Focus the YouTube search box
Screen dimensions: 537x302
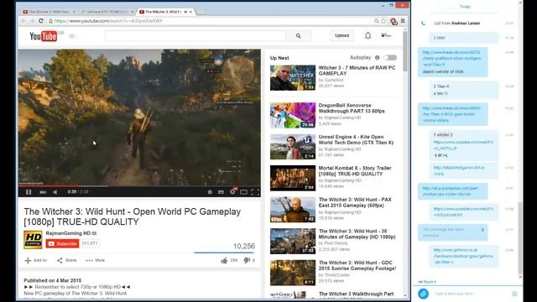pos(196,35)
